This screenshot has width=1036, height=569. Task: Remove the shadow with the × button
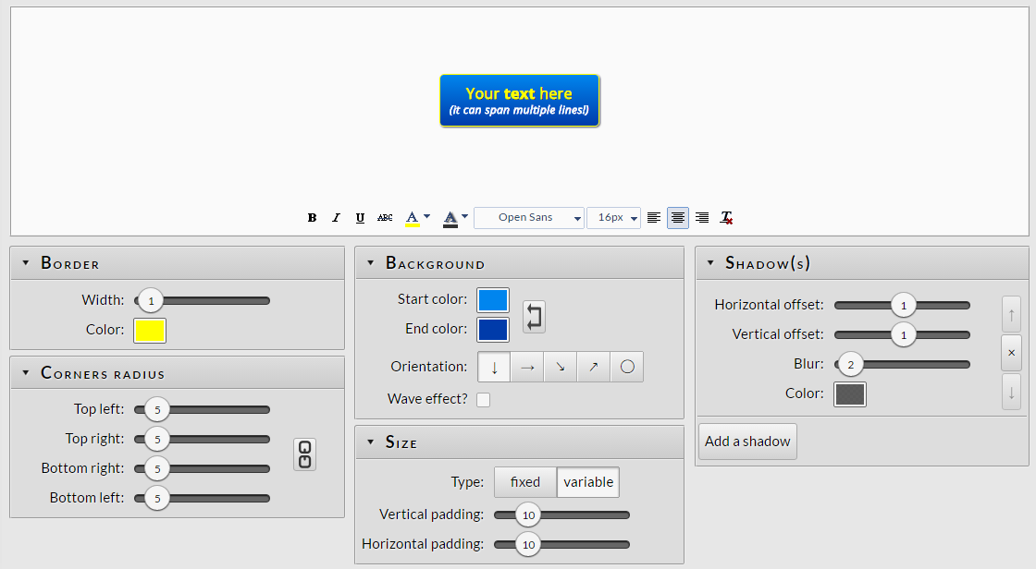pos(1011,353)
